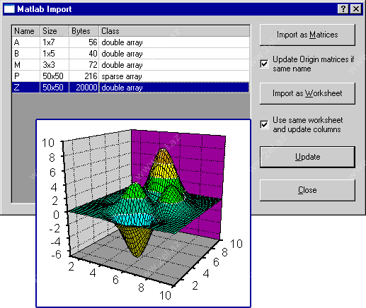Click the 40 bytes cell
Image resolution: width=366 pixels, height=308 pixels.
pos(84,54)
